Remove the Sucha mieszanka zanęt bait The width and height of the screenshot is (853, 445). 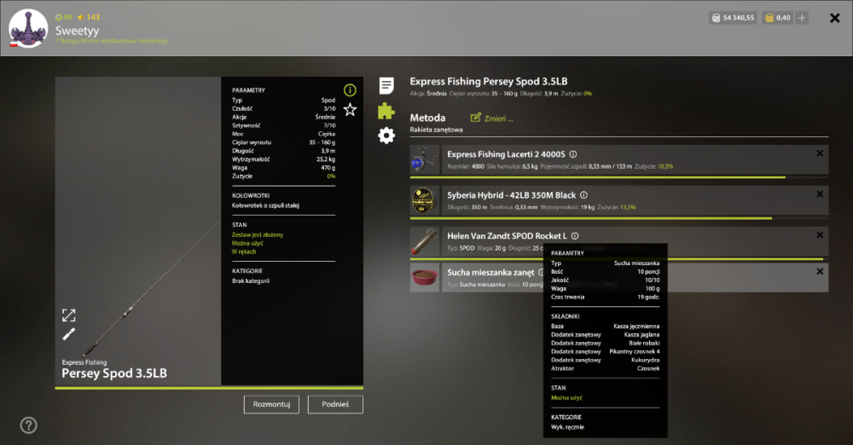pyautogui.click(x=820, y=271)
